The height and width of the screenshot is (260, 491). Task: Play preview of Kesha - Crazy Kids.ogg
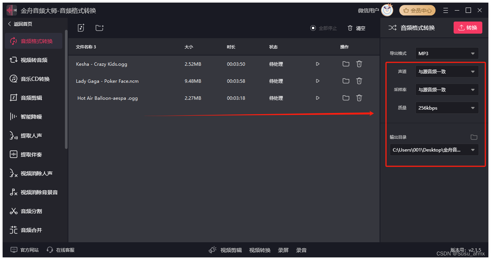point(318,64)
